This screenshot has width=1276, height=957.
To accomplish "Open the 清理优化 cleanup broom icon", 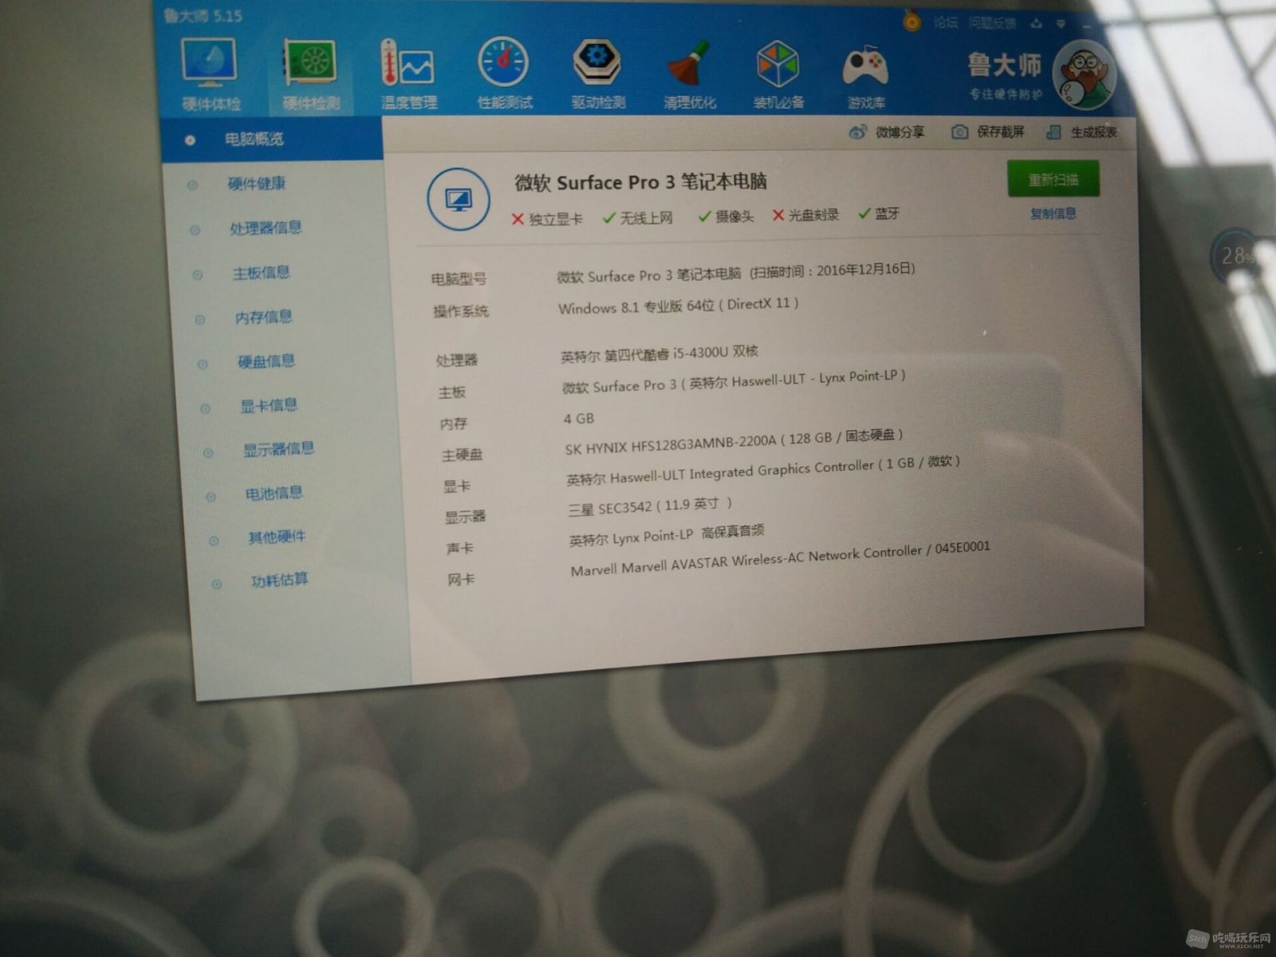I will point(690,75).
